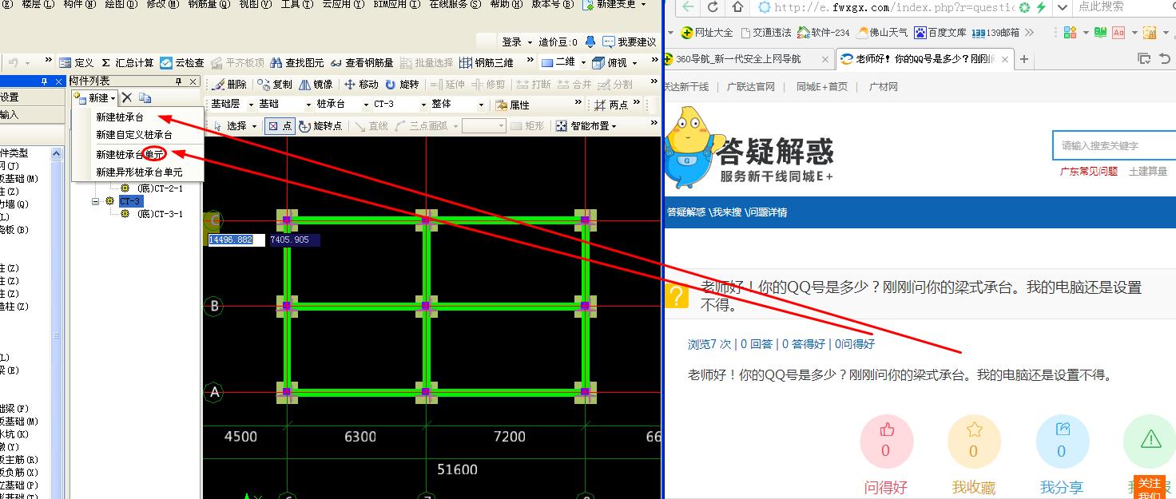This screenshot has width=1176, height=499.
Task: Click 查找图元 find element tool
Action: point(297,62)
